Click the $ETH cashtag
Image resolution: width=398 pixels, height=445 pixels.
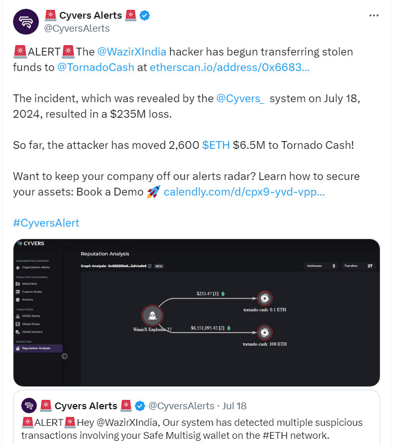click(x=216, y=145)
